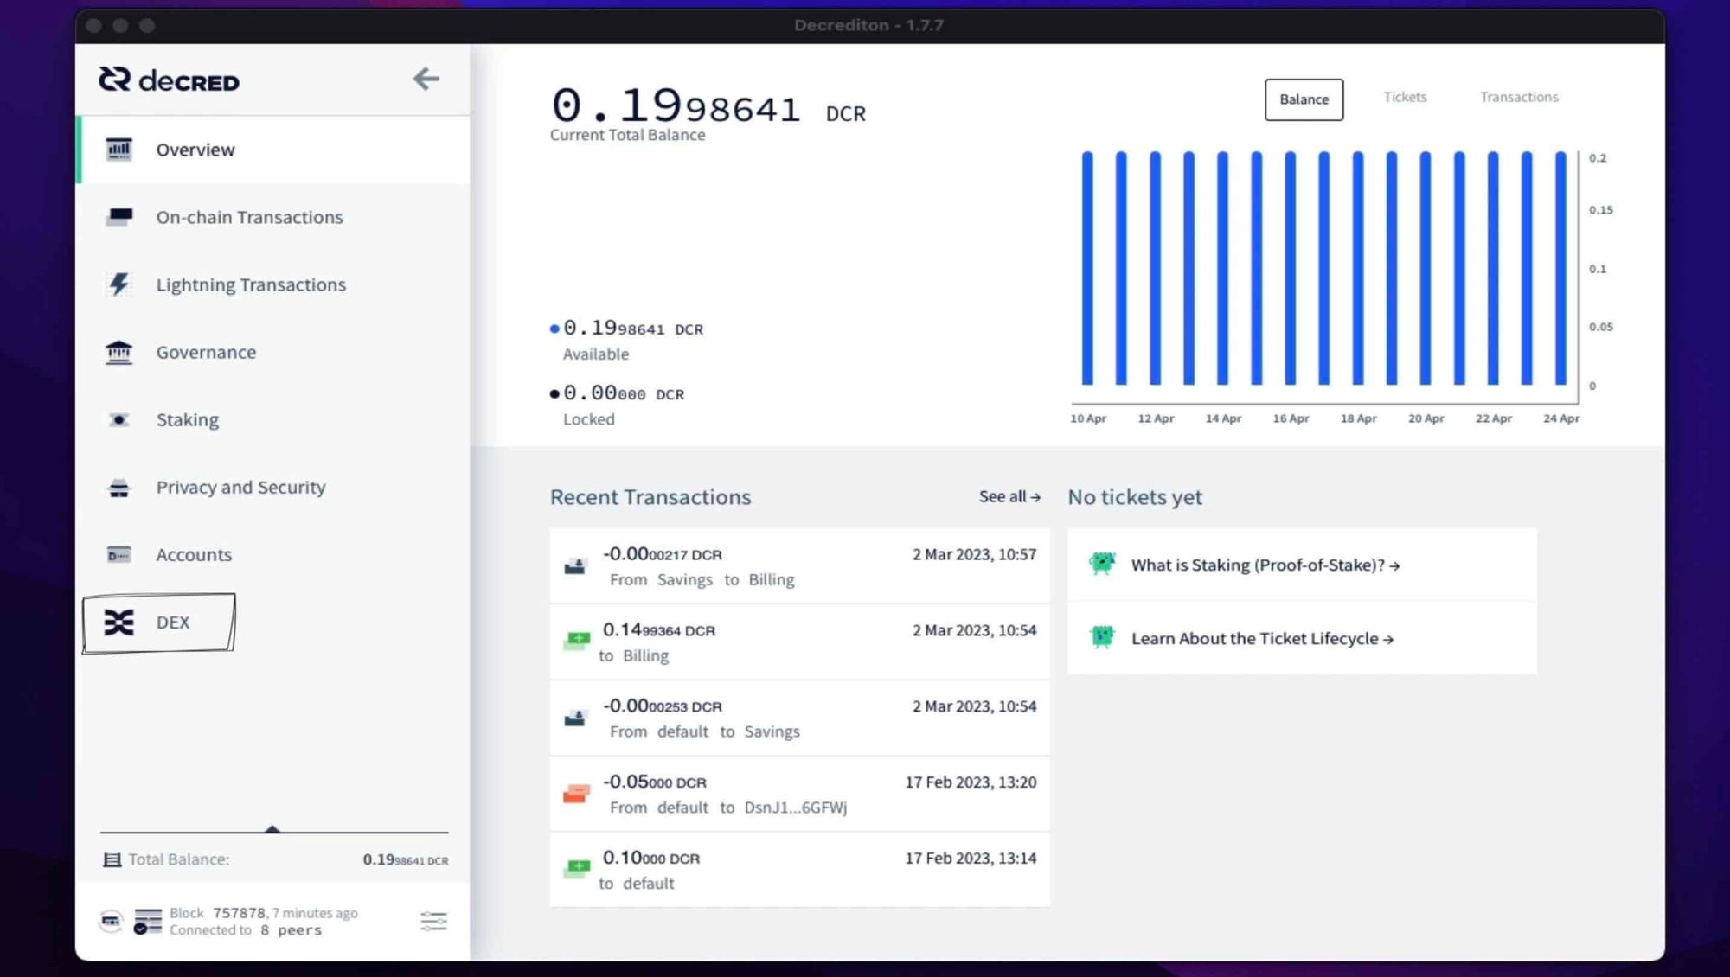The image size is (1730, 977).
Task: Collapse sidebar with back arrow
Action: [x=426, y=79]
